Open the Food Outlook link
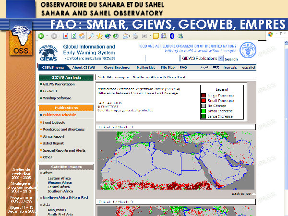Viewport: 288px width, 216px height. (x=54, y=122)
